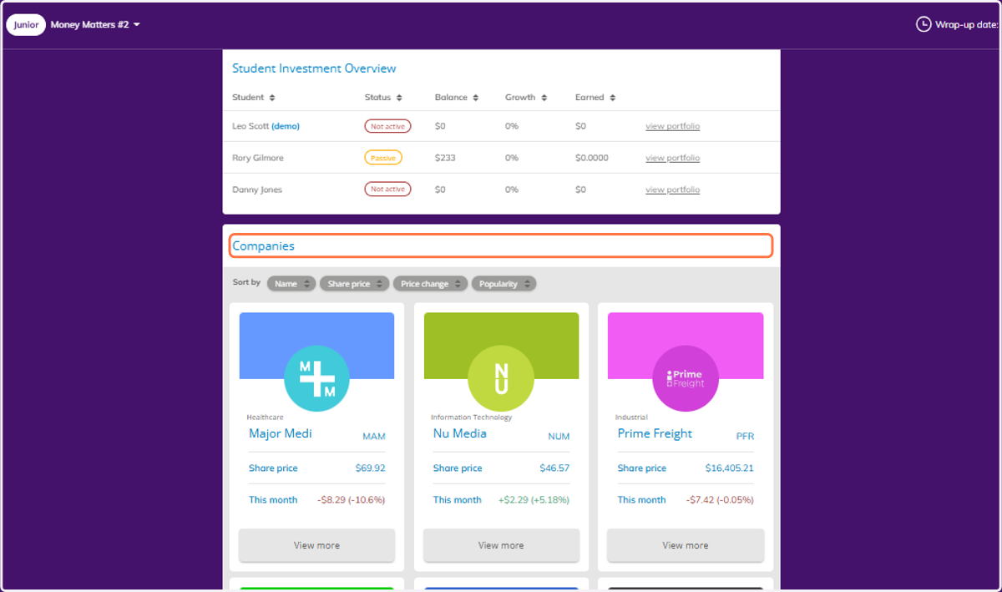This screenshot has width=1002, height=592.
Task: Sort the table by Status column
Action: coord(399,98)
